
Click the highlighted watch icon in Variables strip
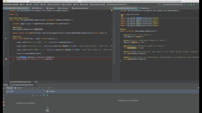point(47,110)
